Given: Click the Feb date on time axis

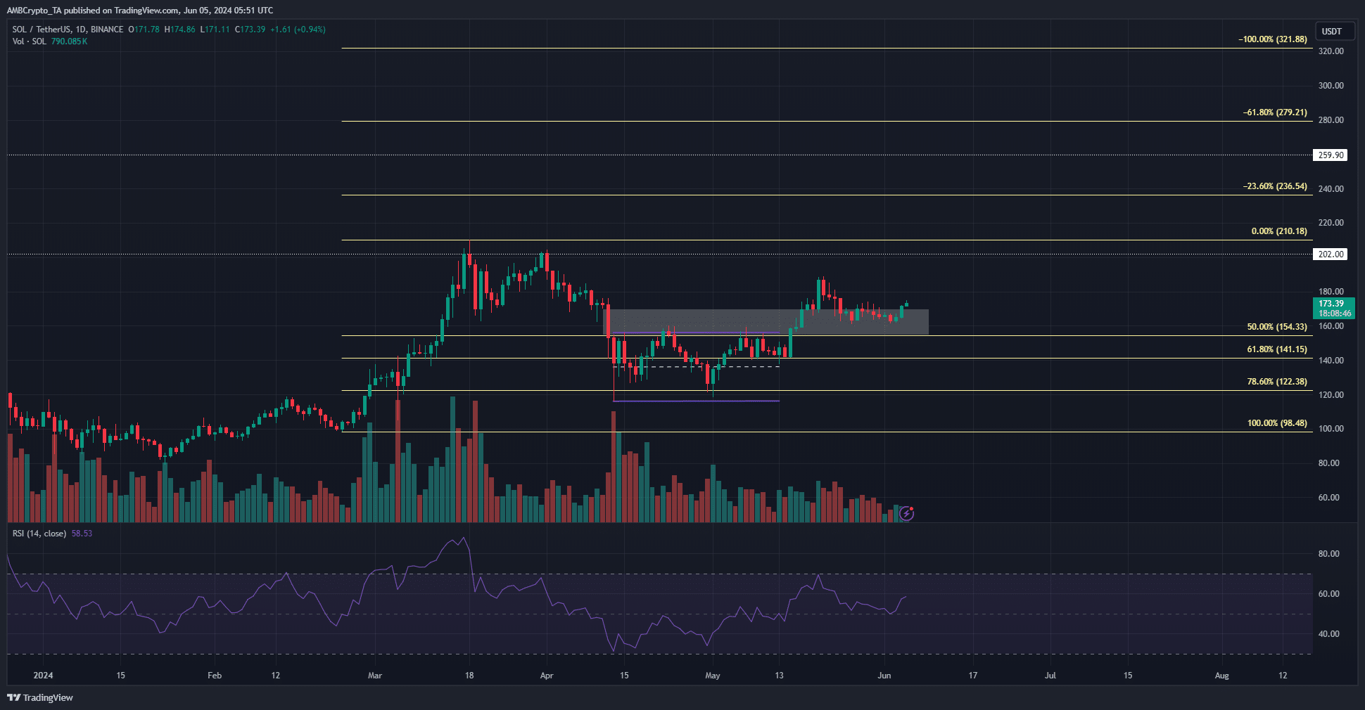Looking at the screenshot, I should [215, 676].
